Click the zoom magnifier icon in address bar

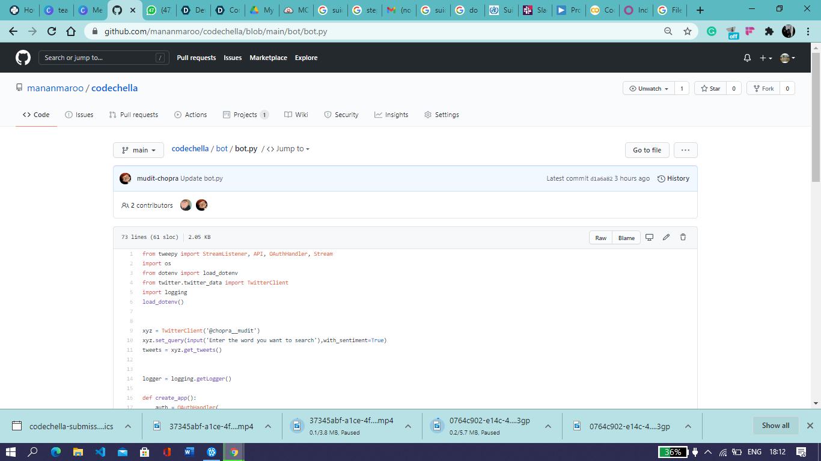[x=668, y=31]
